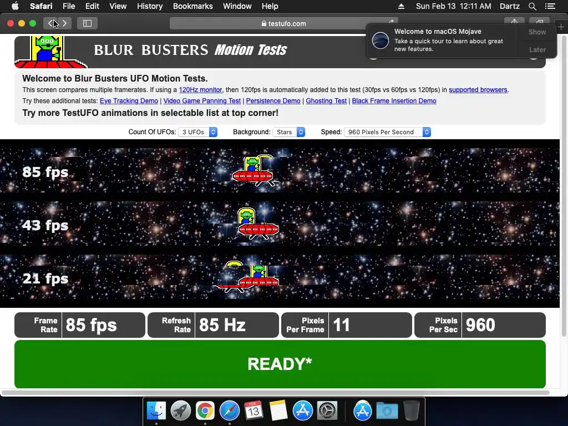568x426 pixels.
Task: Click the 43 fps label in animation
Action: [45, 225]
